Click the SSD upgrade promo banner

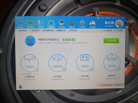110,85
